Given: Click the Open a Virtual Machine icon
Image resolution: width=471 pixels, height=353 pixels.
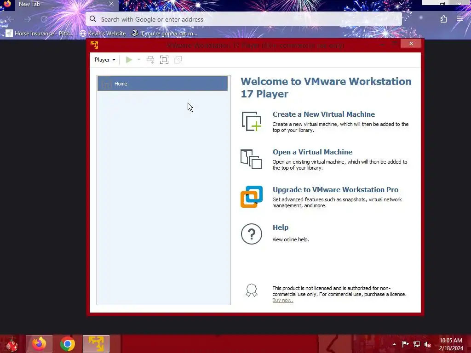Looking at the screenshot, I should point(251,159).
